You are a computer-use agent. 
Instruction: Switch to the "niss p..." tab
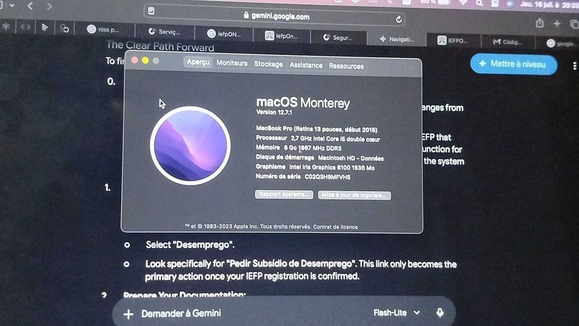click(104, 30)
